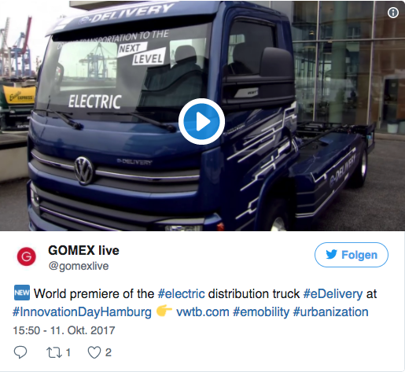Open the #urbanization hashtag
Viewport: 405px width, 372px height.
[330, 312]
